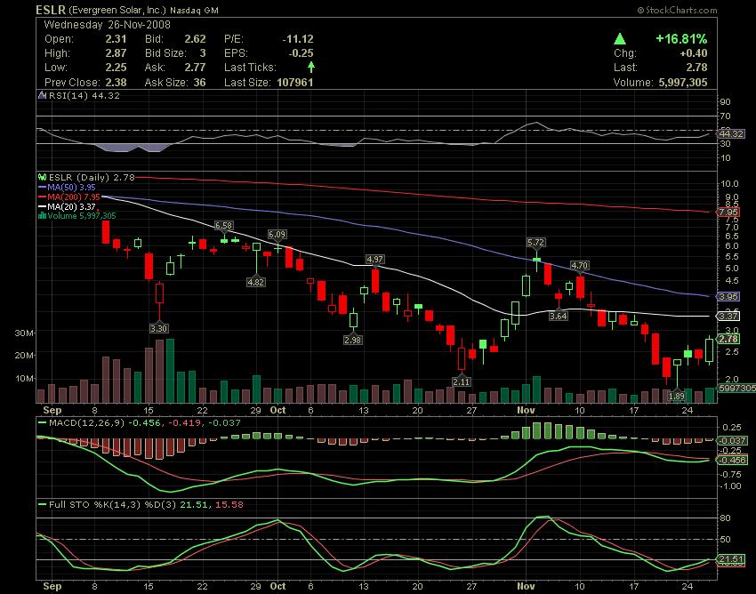This screenshot has width=756, height=594.
Task: Click the ESLR ticker symbol in the header
Action: click(x=51, y=10)
